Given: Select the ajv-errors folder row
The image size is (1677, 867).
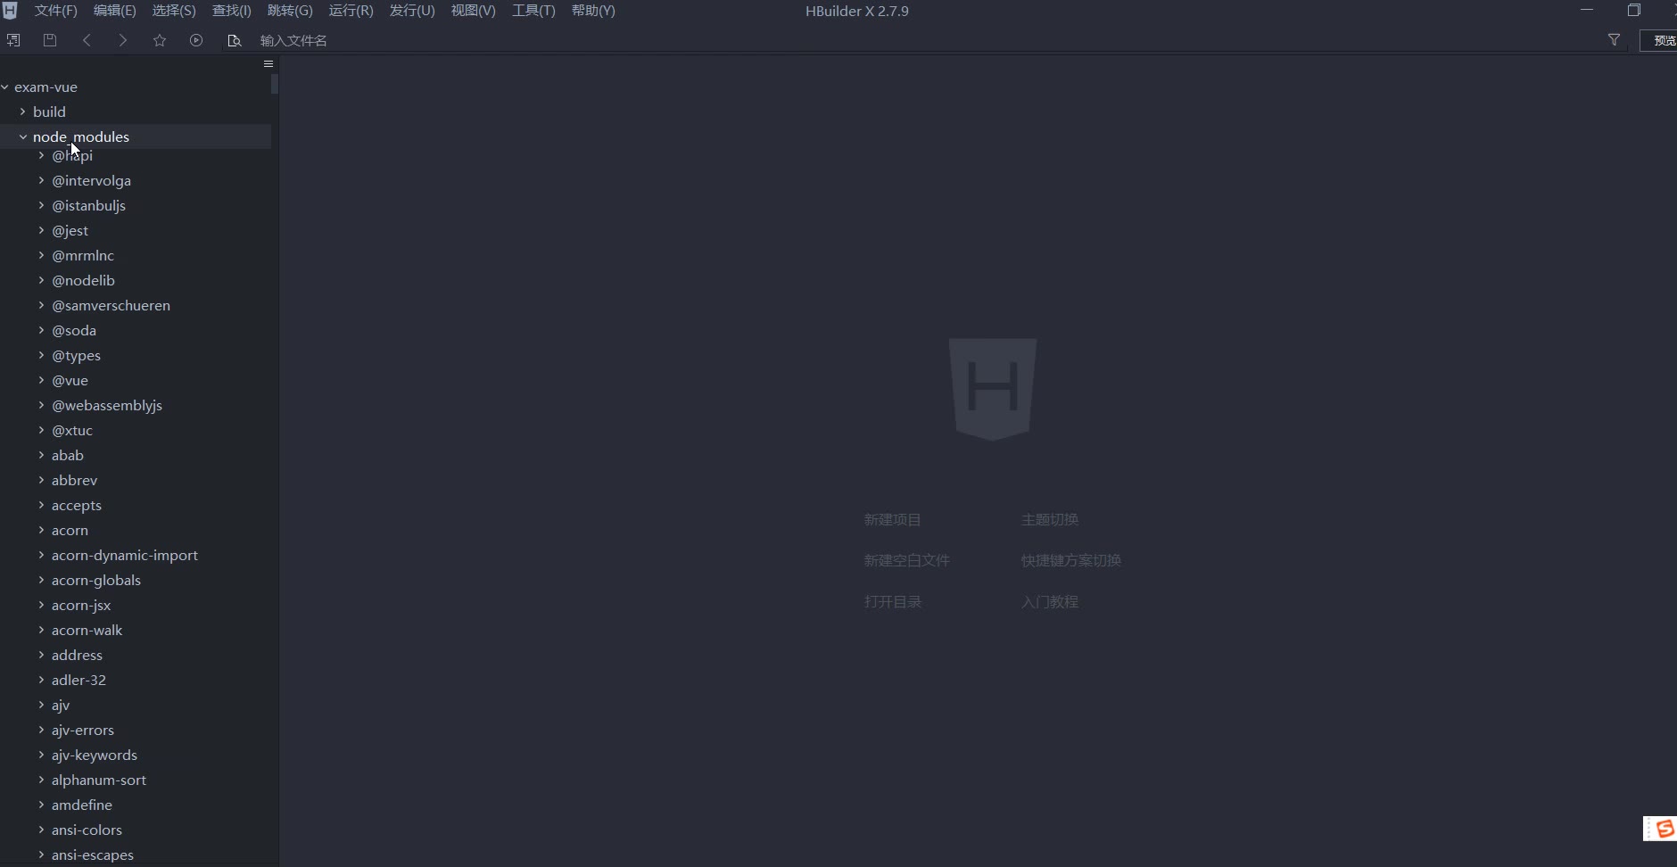Looking at the screenshot, I should (x=136, y=730).
